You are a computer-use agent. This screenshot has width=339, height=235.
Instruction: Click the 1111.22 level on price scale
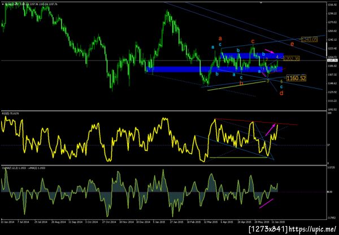pyautogui.click(x=332, y=101)
